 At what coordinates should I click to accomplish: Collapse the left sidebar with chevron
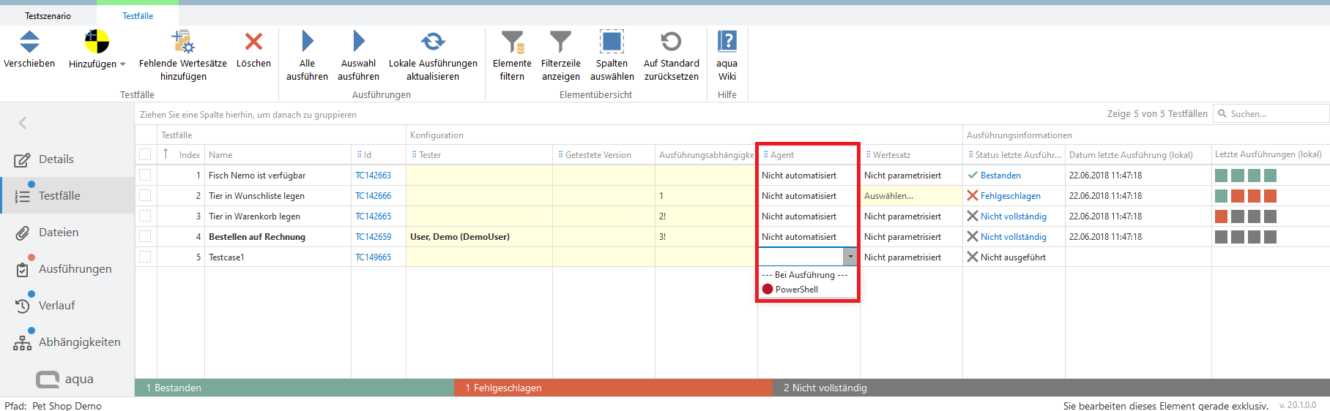pos(23,123)
